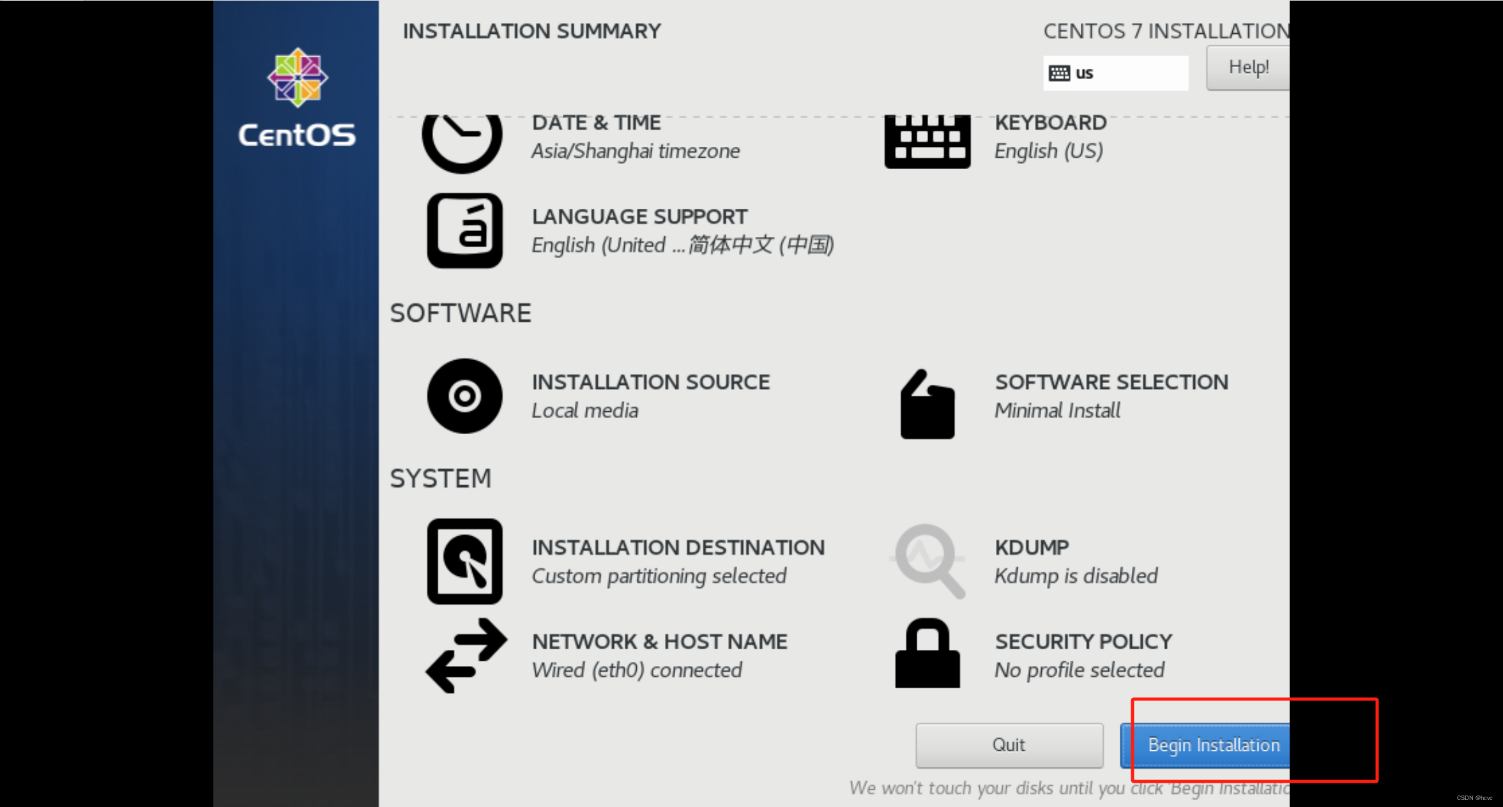This screenshot has height=807, width=1503.
Task: Click English (US) keyboard value
Action: pyautogui.click(x=1048, y=151)
